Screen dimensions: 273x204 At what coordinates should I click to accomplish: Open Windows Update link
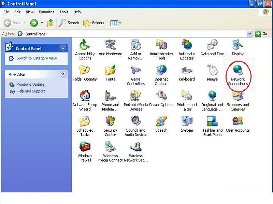pyautogui.click(x=30, y=84)
